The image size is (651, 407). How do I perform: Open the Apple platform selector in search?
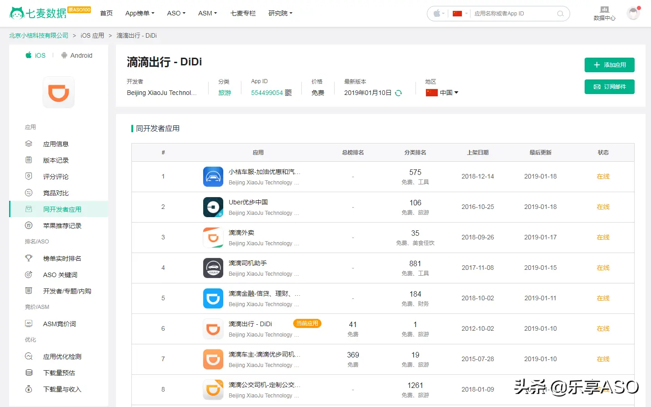click(x=439, y=14)
